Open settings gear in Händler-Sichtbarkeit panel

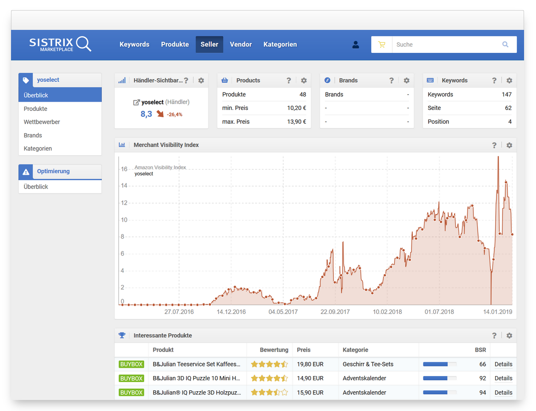tap(201, 80)
